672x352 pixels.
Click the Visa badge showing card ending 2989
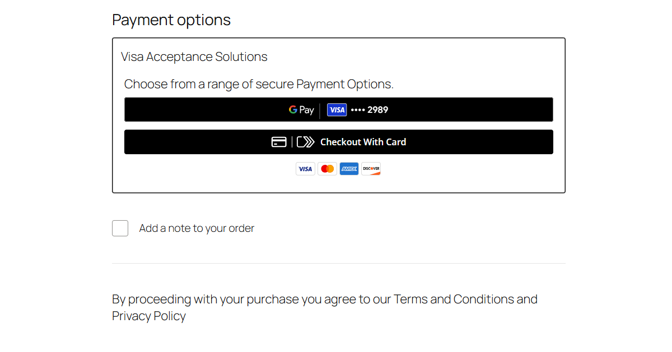[x=337, y=110]
